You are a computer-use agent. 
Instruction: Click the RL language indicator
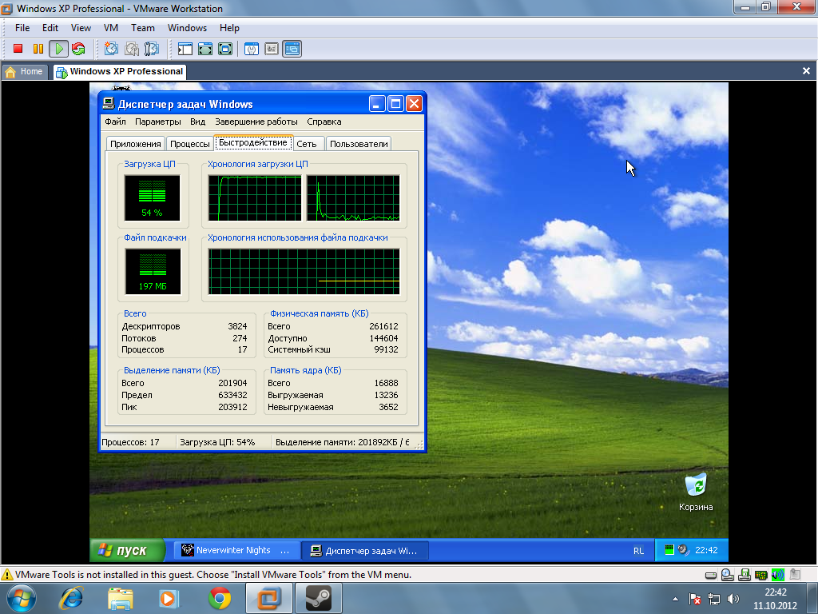(x=638, y=550)
